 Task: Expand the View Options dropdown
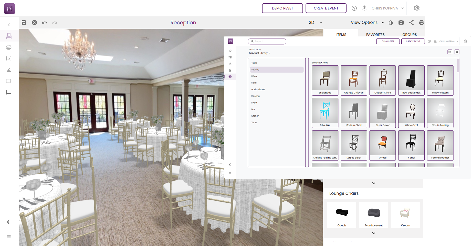367,23
